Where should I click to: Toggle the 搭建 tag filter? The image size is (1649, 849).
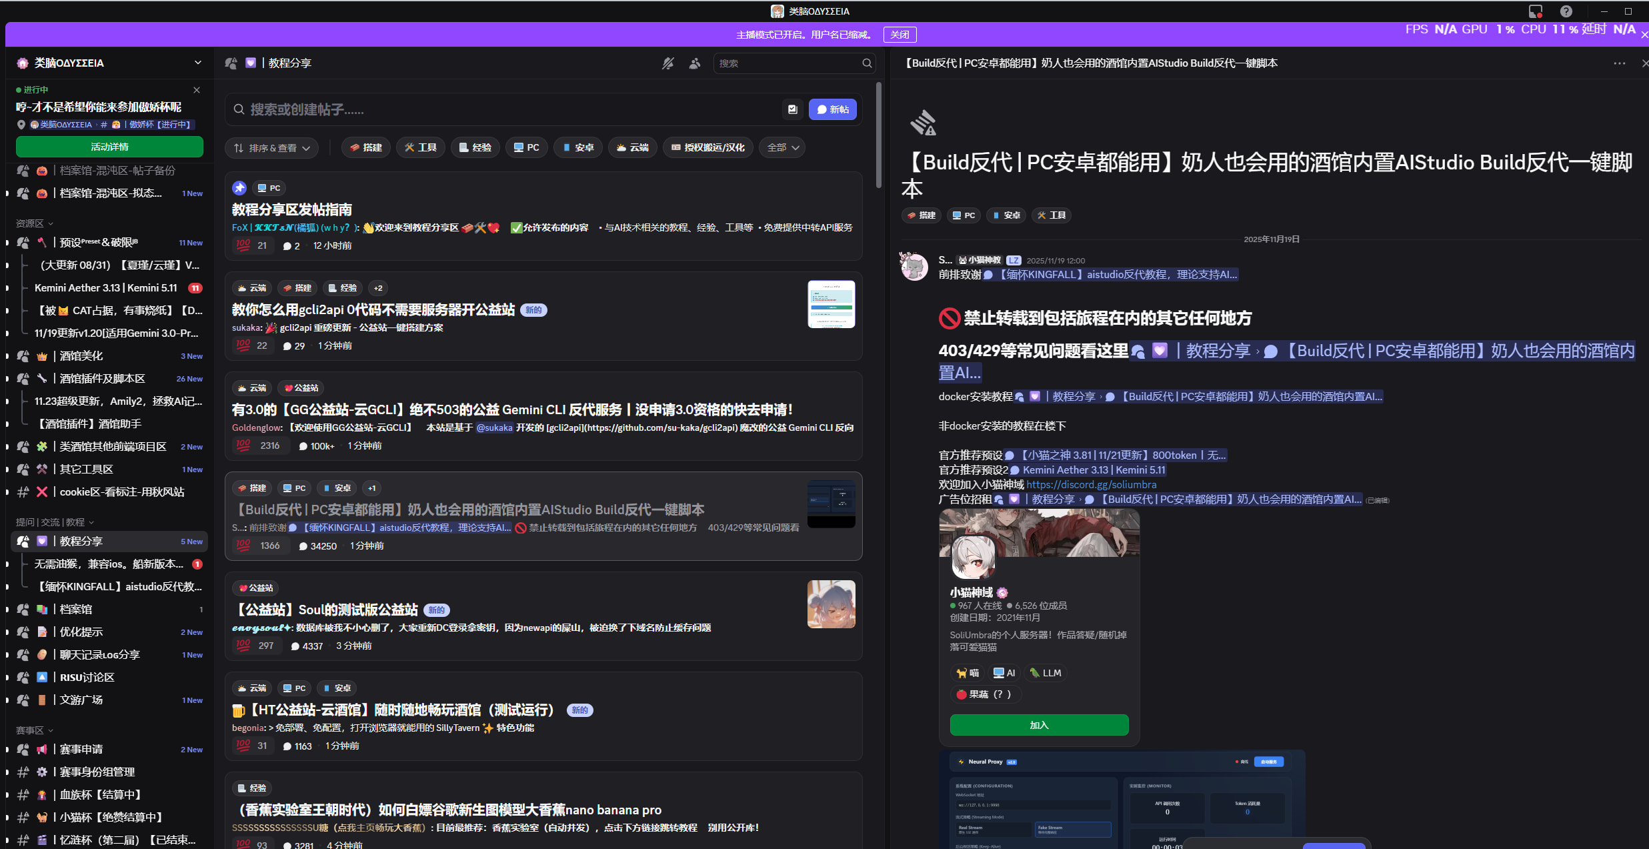[366, 147]
